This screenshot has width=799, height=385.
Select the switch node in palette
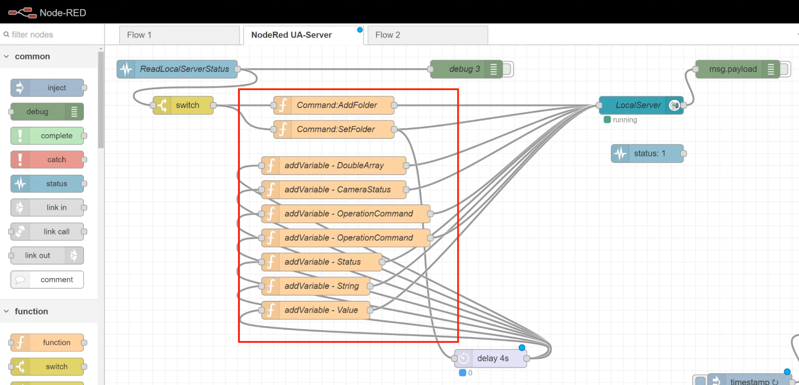coord(47,367)
